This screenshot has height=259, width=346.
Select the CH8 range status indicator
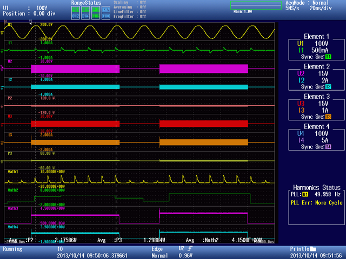pos(106,16)
